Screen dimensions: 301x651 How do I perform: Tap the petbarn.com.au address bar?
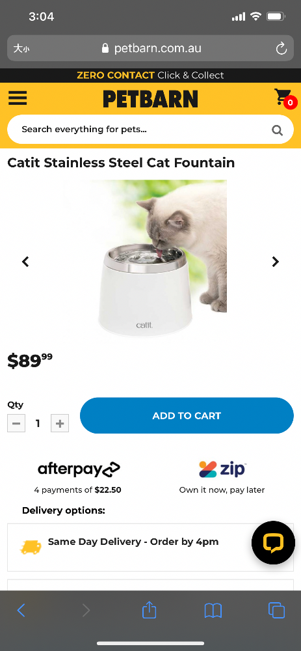click(x=151, y=49)
